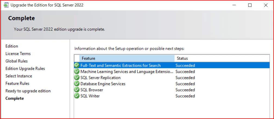Go to Edition Upgrade Rules step

click(x=25, y=69)
